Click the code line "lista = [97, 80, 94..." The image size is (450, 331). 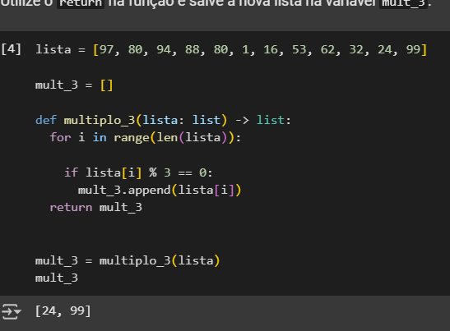click(231, 49)
